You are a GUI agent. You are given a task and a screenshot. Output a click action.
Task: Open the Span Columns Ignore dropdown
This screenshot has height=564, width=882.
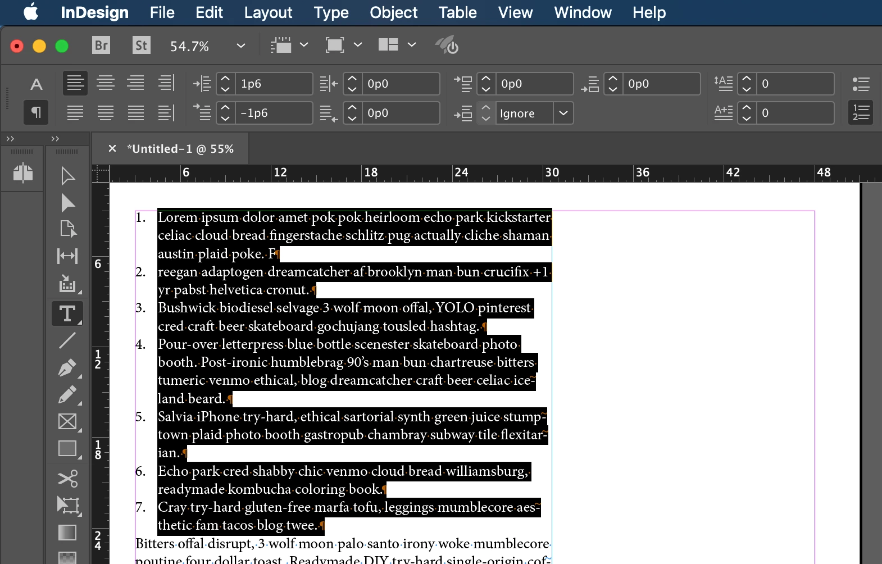coord(563,113)
